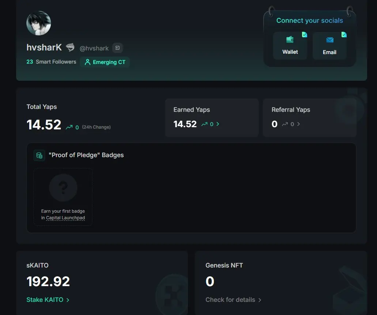Click the hvsharK profile avatar
Image resolution: width=377 pixels, height=315 pixels.
39,23
